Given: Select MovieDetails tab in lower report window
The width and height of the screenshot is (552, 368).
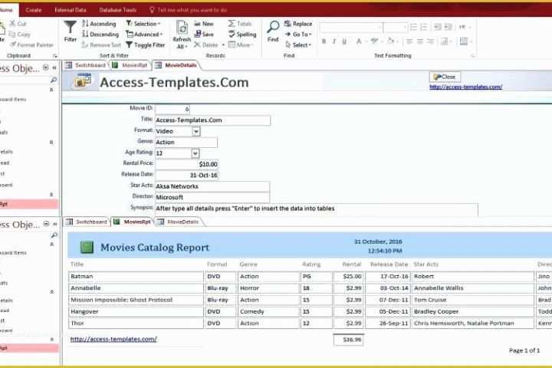Looking at the screenshot, I should click(179, 222).
